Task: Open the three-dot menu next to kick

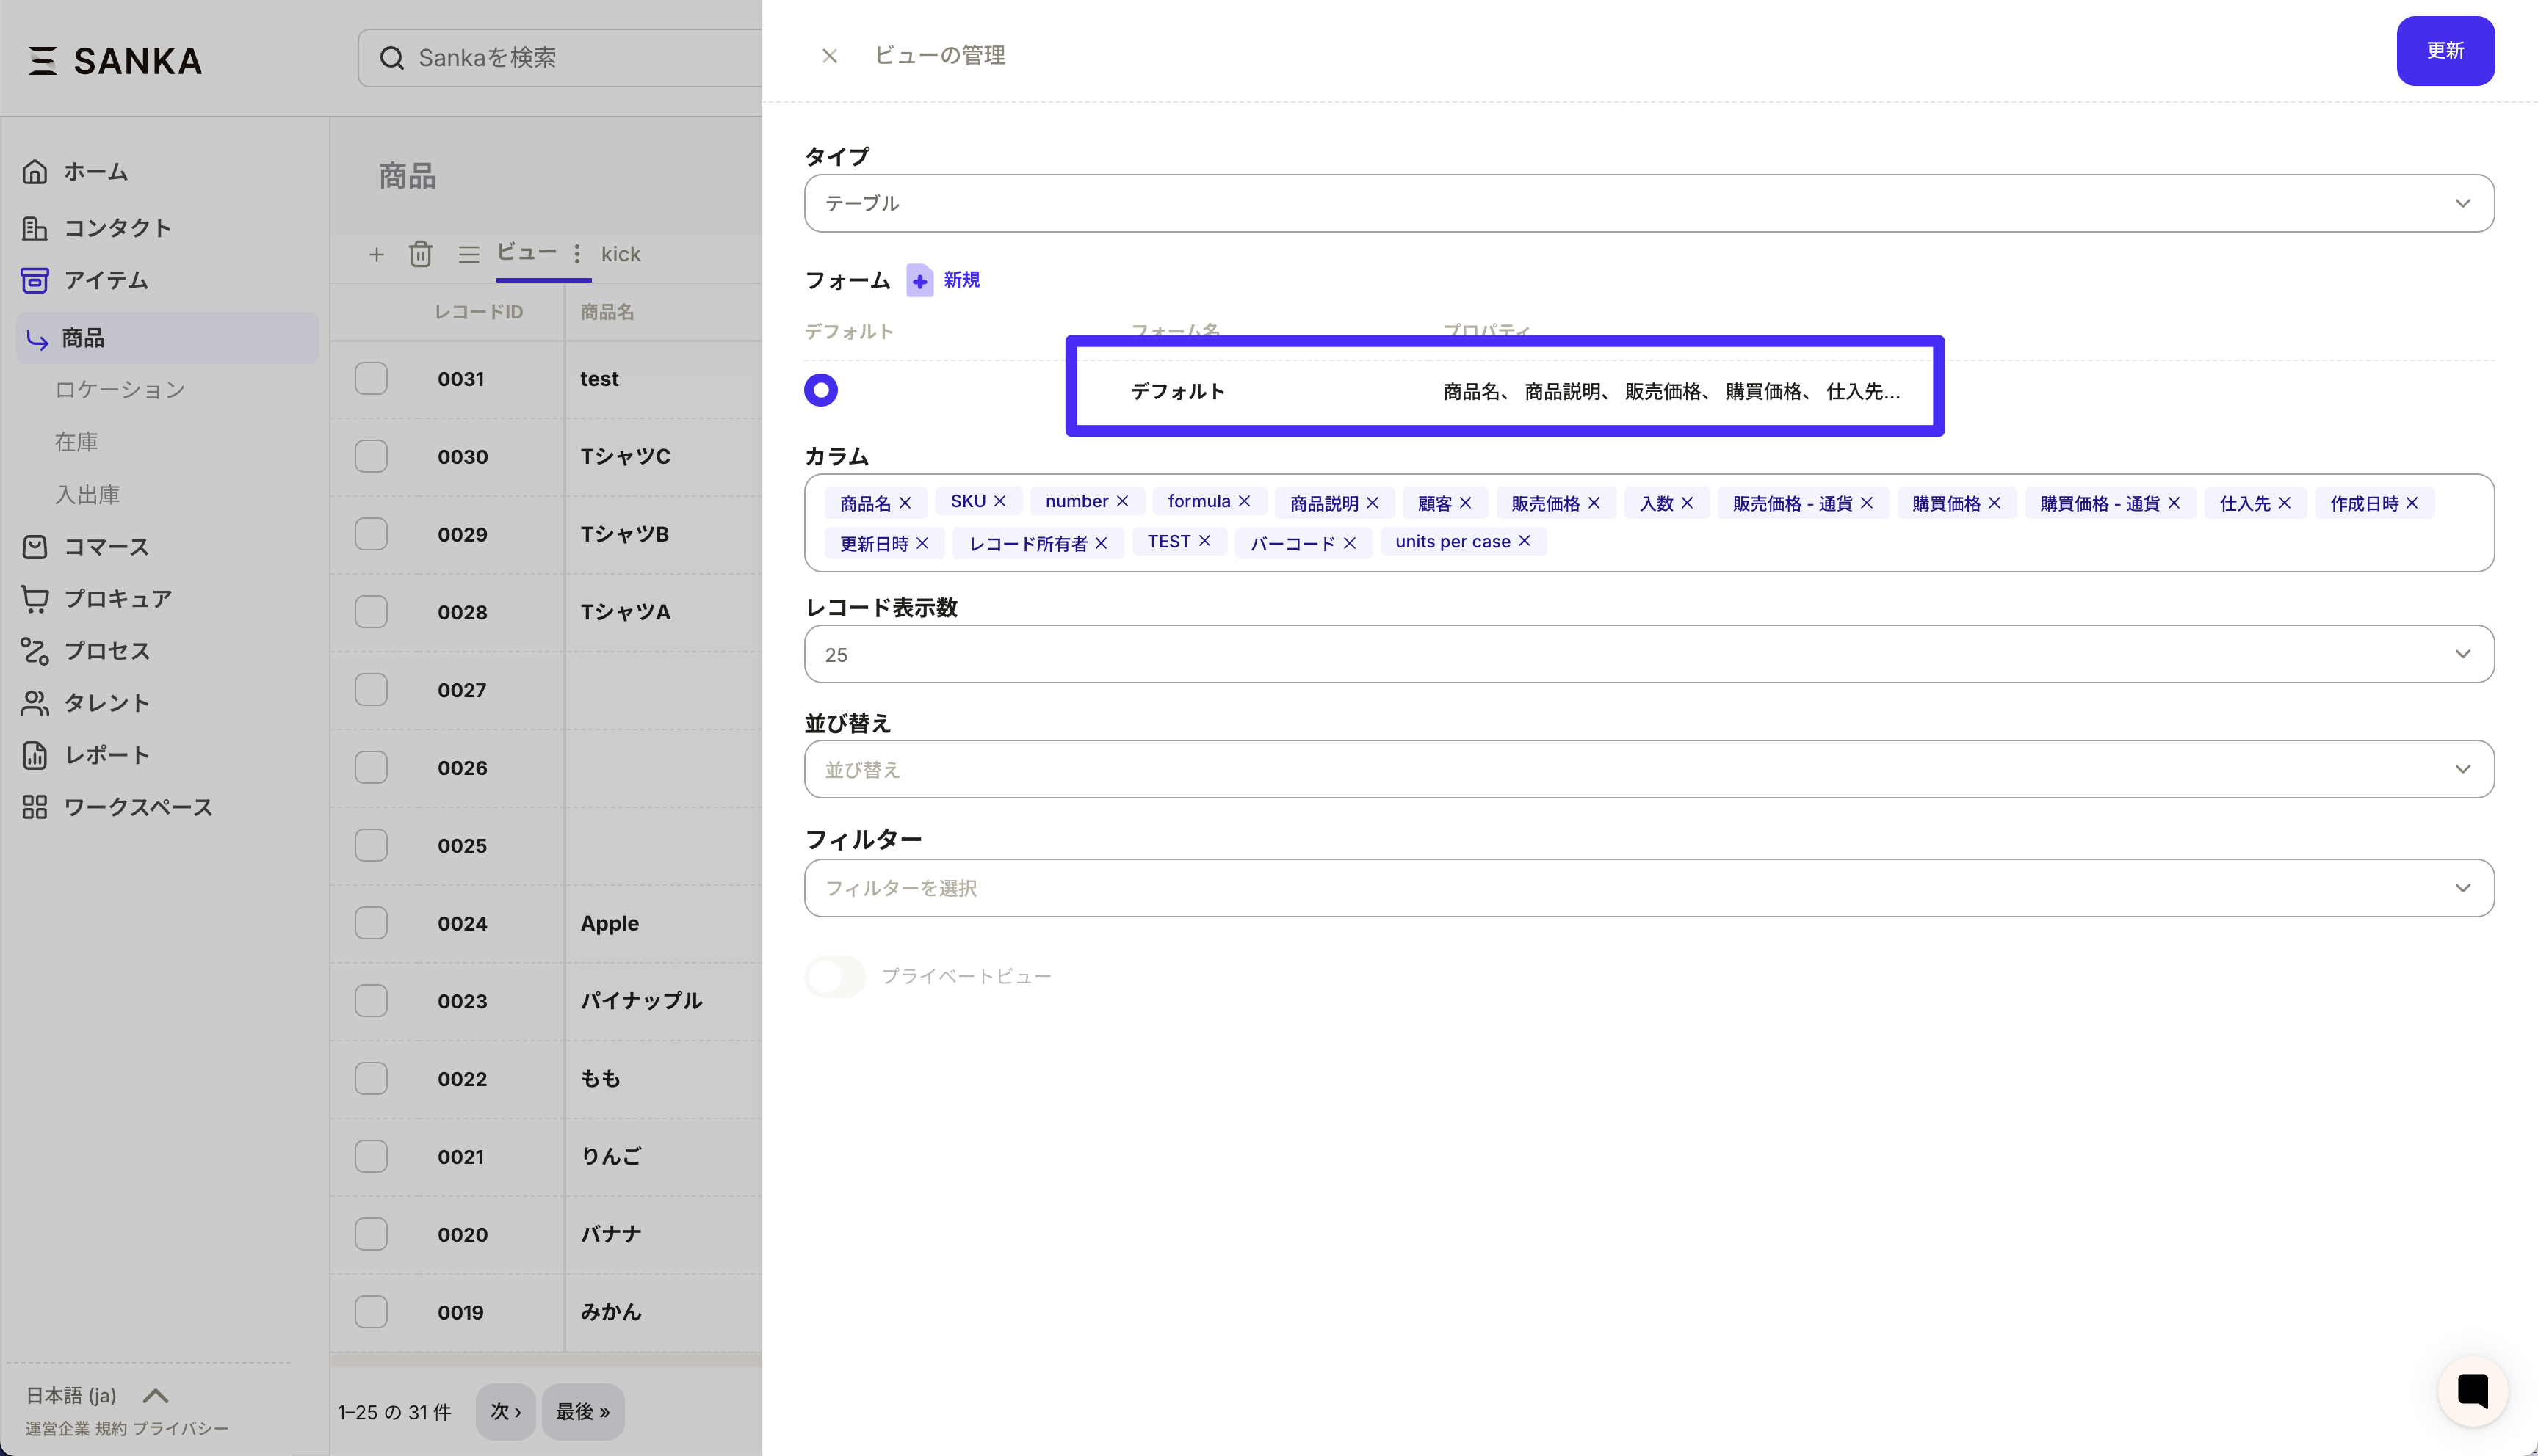Action: pos(577,254)
